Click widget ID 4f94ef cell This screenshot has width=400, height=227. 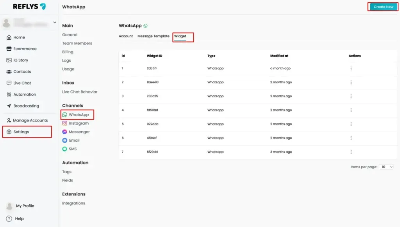coord(152,138)
